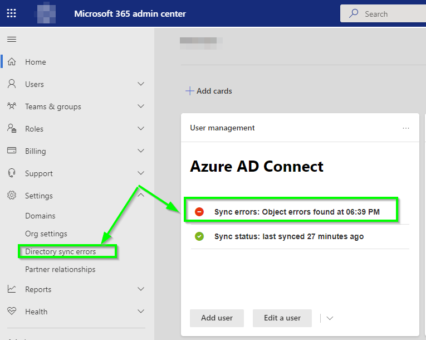Open Directory sync errors page
This screenshot has width=426, height=340.
(60, 251)
